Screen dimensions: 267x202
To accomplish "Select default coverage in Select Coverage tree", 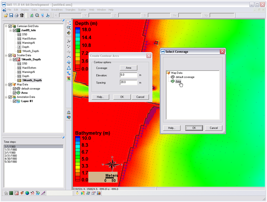I will tap(185, 77).
